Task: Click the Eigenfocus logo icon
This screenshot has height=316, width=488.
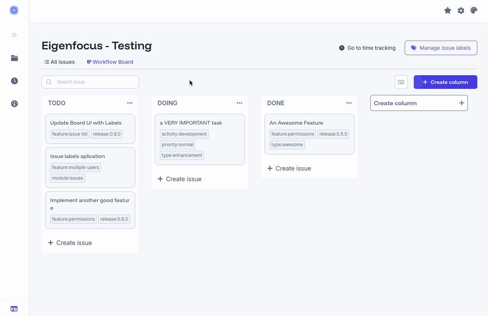Action: coord(14,11)
